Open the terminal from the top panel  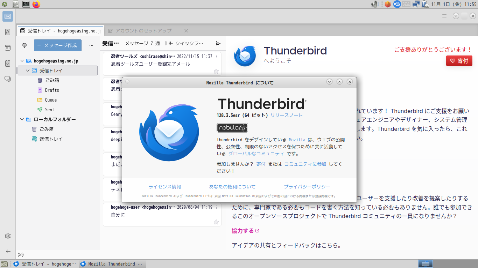(26, 4)
